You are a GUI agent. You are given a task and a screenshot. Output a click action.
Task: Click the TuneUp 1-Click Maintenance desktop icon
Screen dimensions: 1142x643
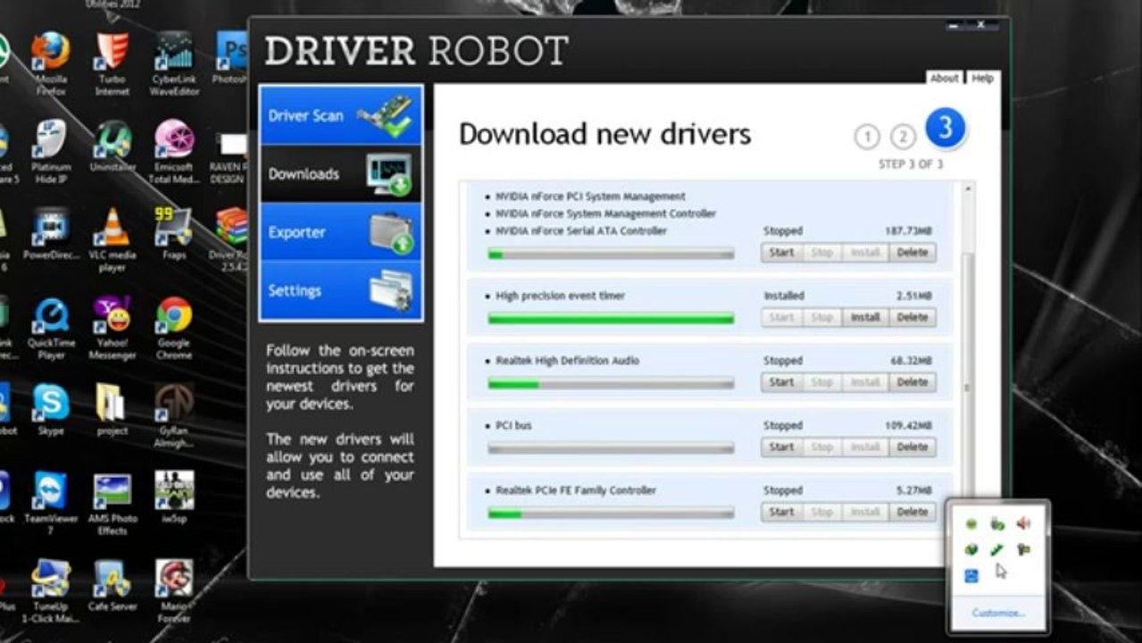tap(51, 589)
